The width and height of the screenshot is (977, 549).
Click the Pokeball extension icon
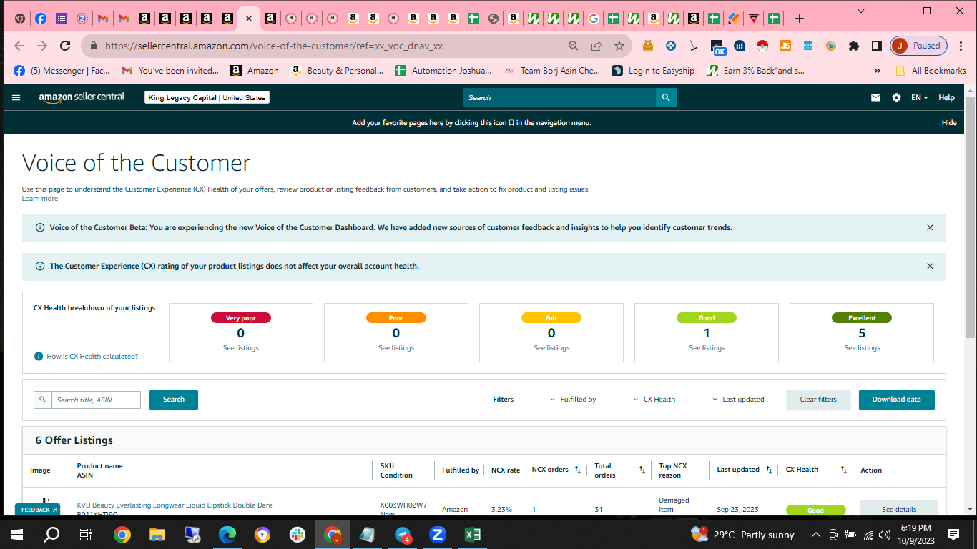[762, 46]
